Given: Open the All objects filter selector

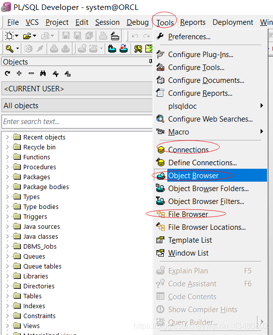Looking at the screenshot, I should tap(77, 106).
